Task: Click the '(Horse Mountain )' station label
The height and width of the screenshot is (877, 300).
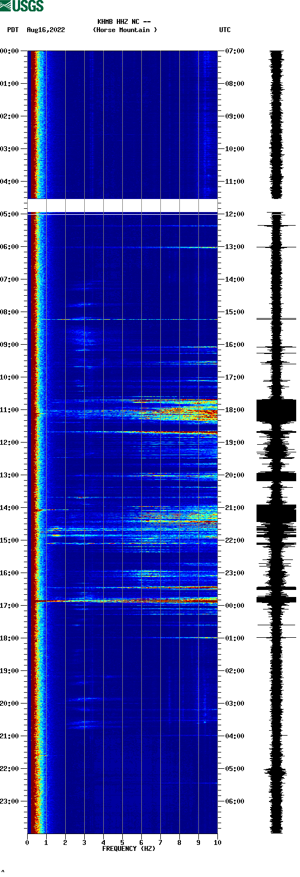Action: pos(125,30)
